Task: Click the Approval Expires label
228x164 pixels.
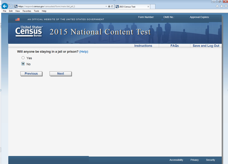Action: [x=199, y=17]
